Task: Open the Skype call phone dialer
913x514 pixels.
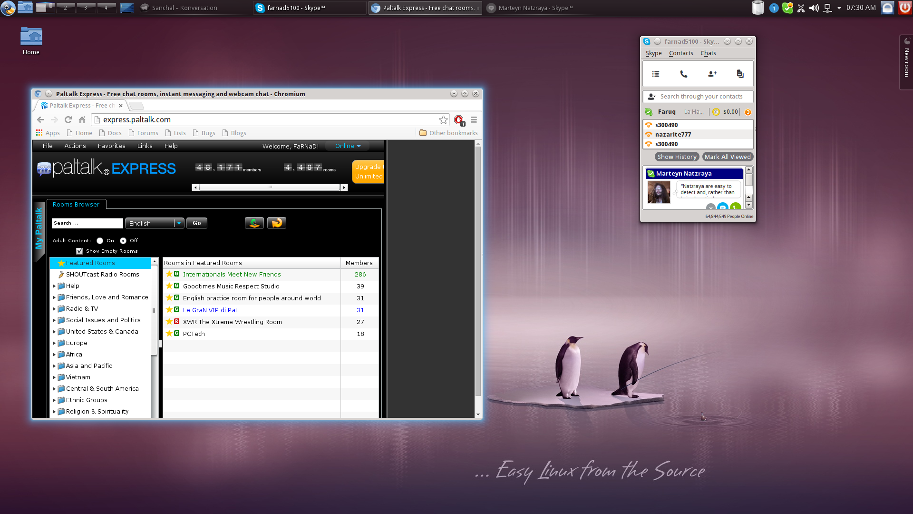Action: [684, 74]
